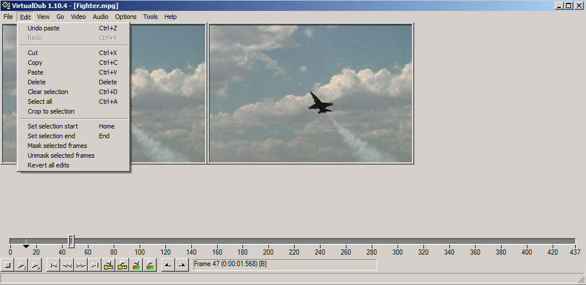Screen dimensions: 586x285
Task: Jump to the first frame
Action: (53, 266)
